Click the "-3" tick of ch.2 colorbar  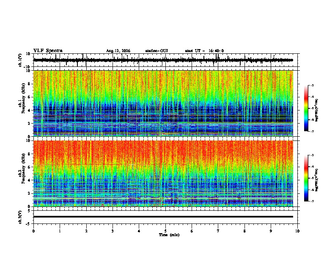point(312,155)
